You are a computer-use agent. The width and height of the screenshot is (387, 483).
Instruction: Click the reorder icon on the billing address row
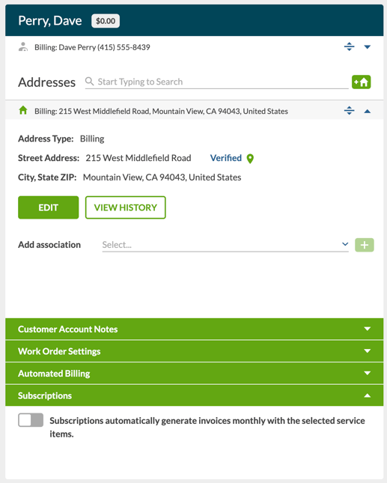(349, 111)
